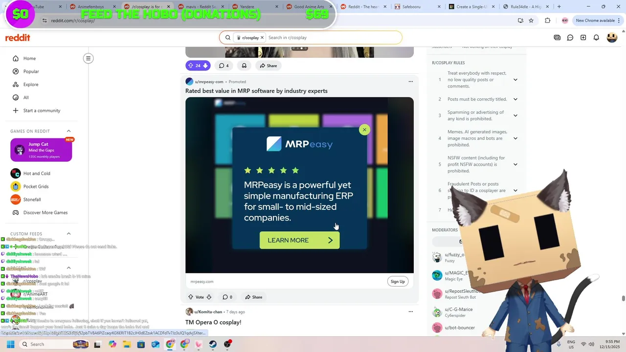Open the Chrome profile avatar

(565, 21)
